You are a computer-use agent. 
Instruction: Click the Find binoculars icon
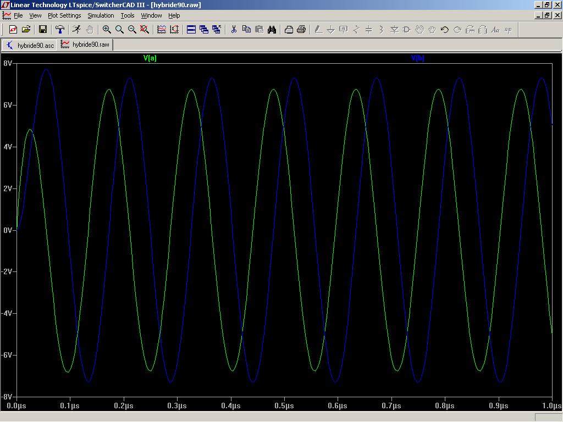click(272, 30)
